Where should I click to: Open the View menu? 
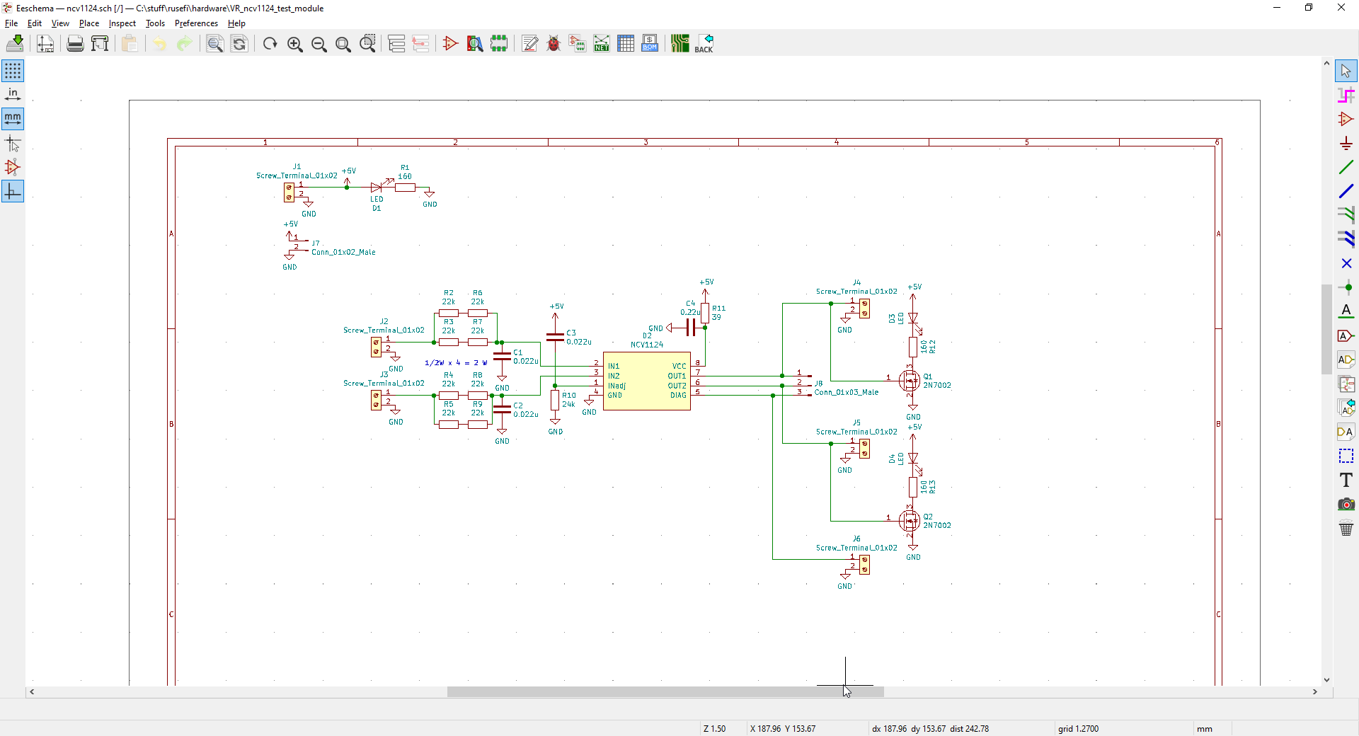(x=60, y=23)
